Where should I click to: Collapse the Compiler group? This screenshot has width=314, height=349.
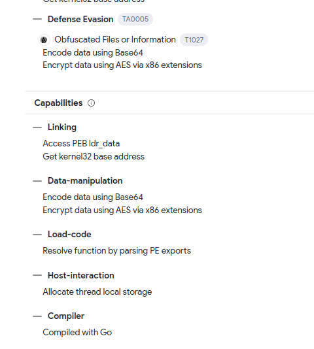[37, 316]
